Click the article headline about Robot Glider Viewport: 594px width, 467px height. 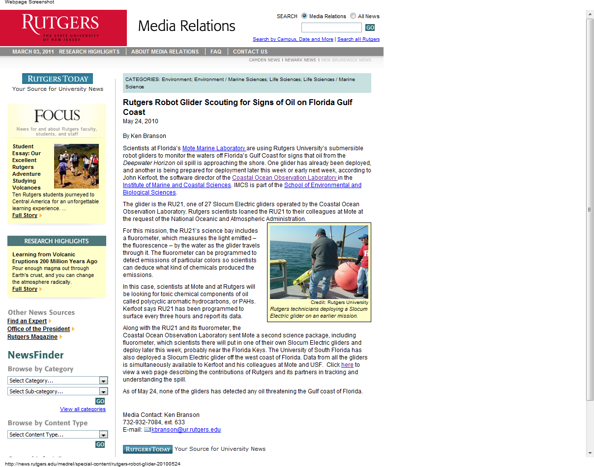(238, 107)
